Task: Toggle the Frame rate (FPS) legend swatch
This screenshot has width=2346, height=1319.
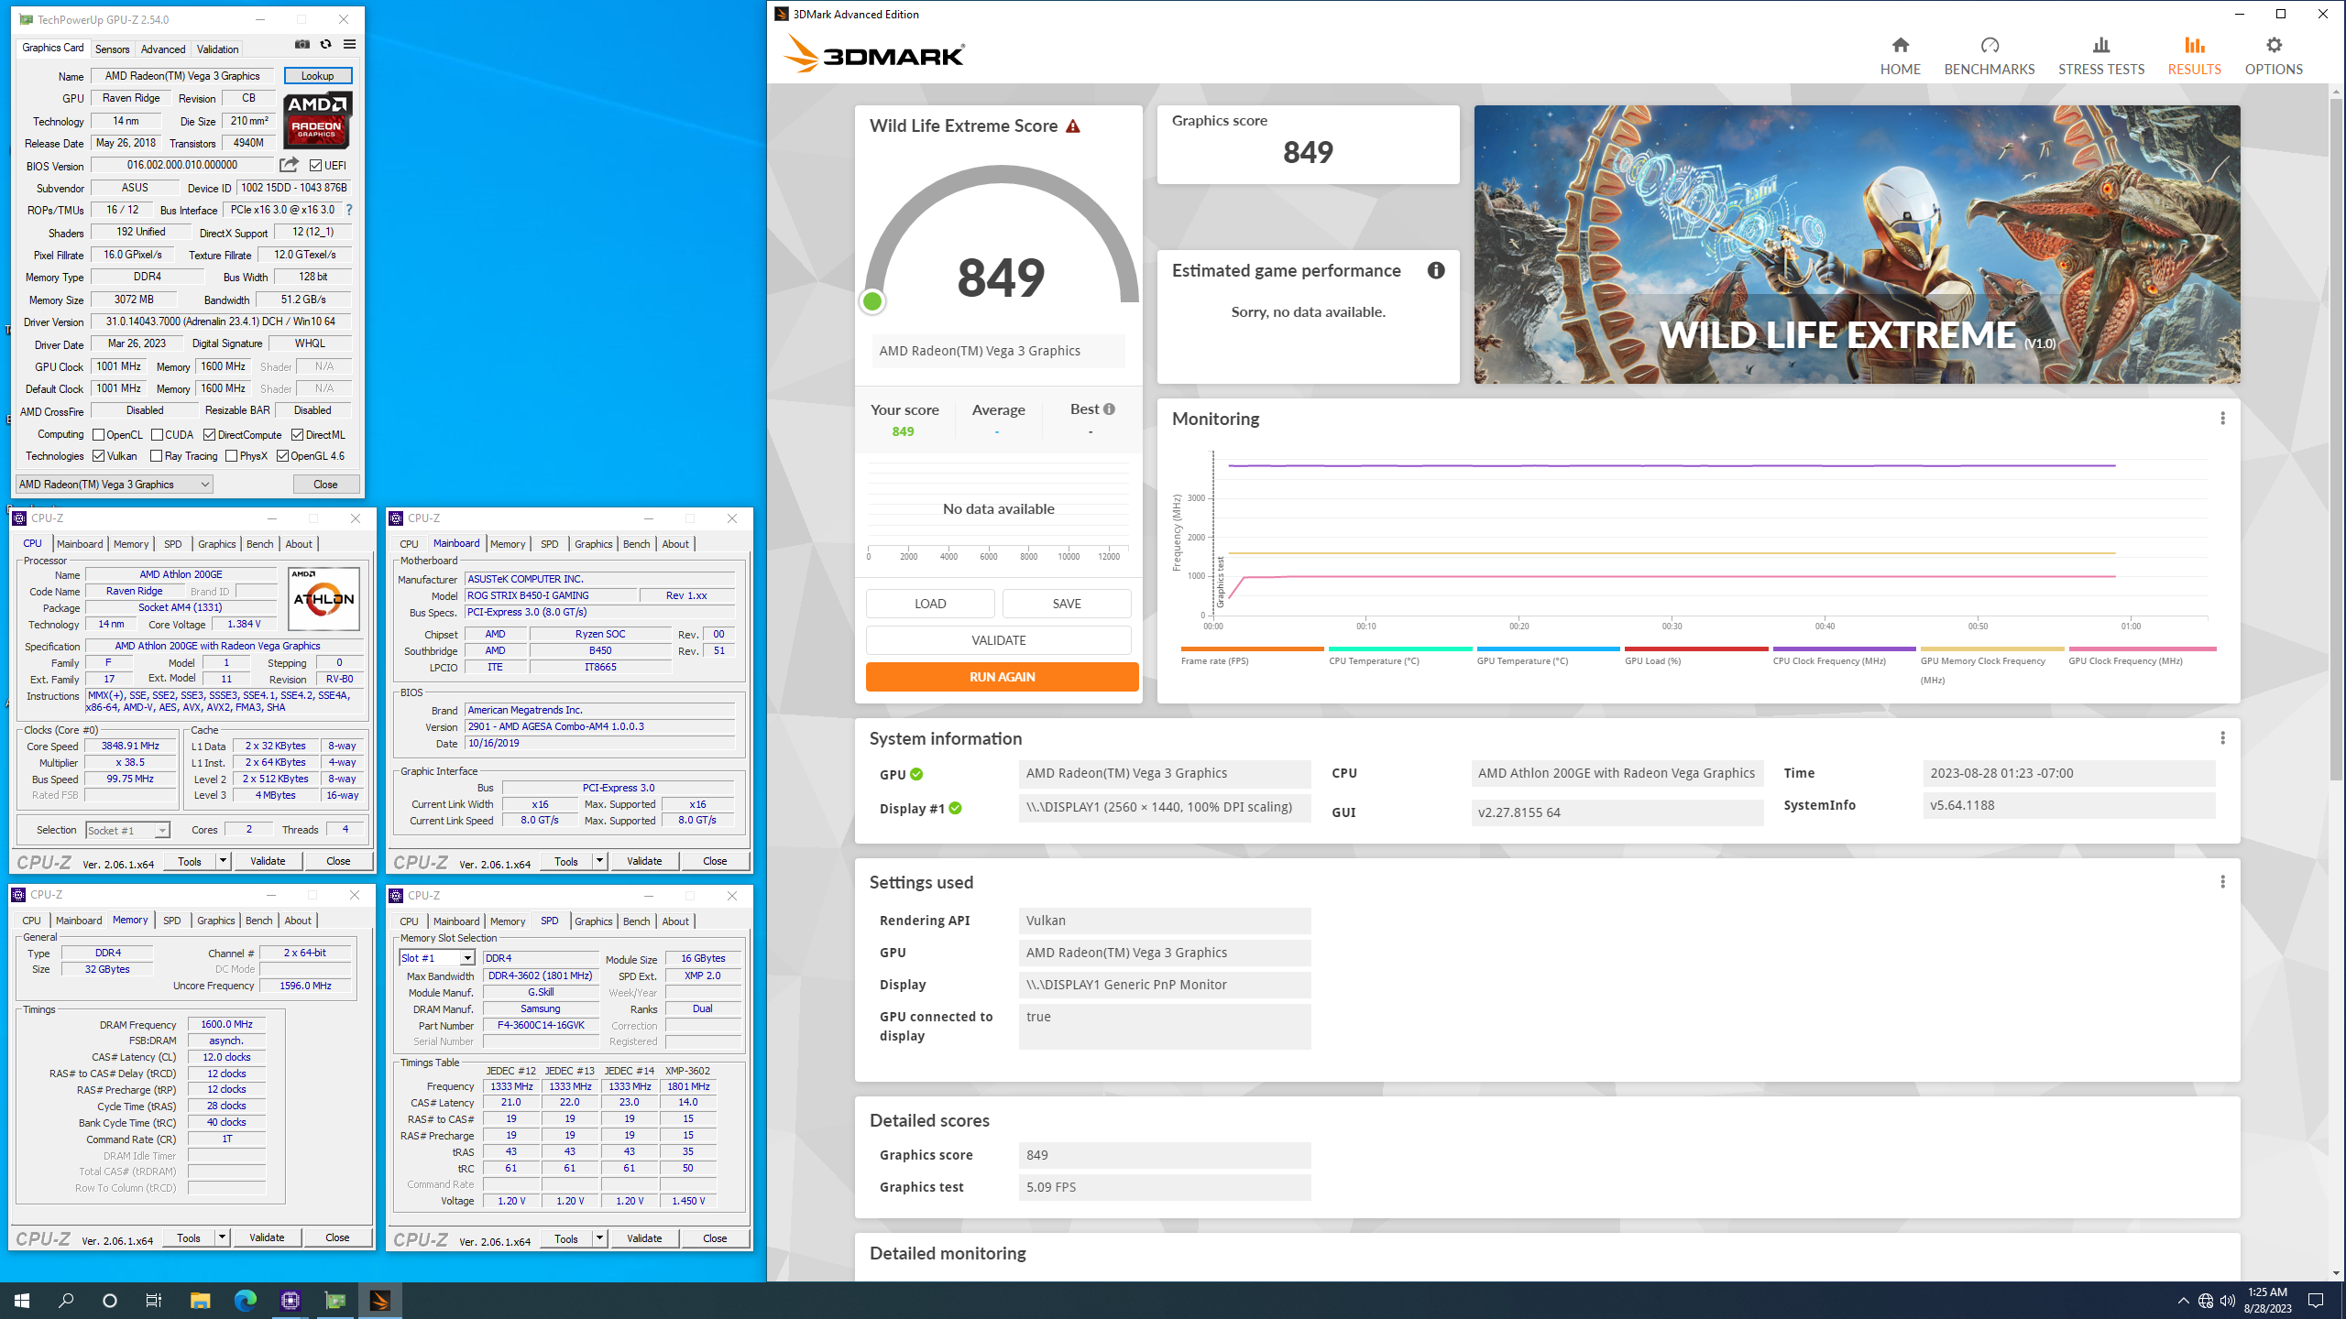Action: click(1253, 649)
